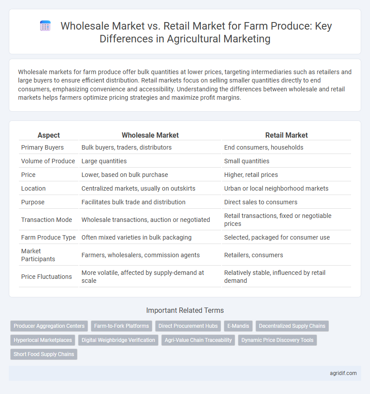Screen dimensions: 370x394
Task: Select the Location row label
Action: [33, 188]
